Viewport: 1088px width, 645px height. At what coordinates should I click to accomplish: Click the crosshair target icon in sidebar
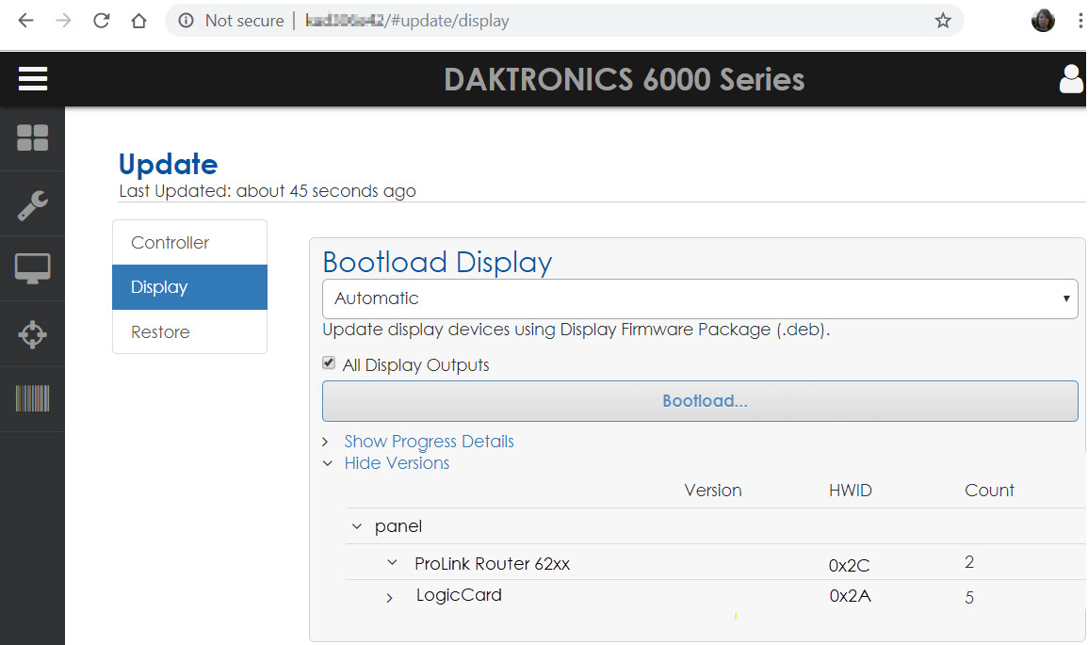click(x=33, y=334)
